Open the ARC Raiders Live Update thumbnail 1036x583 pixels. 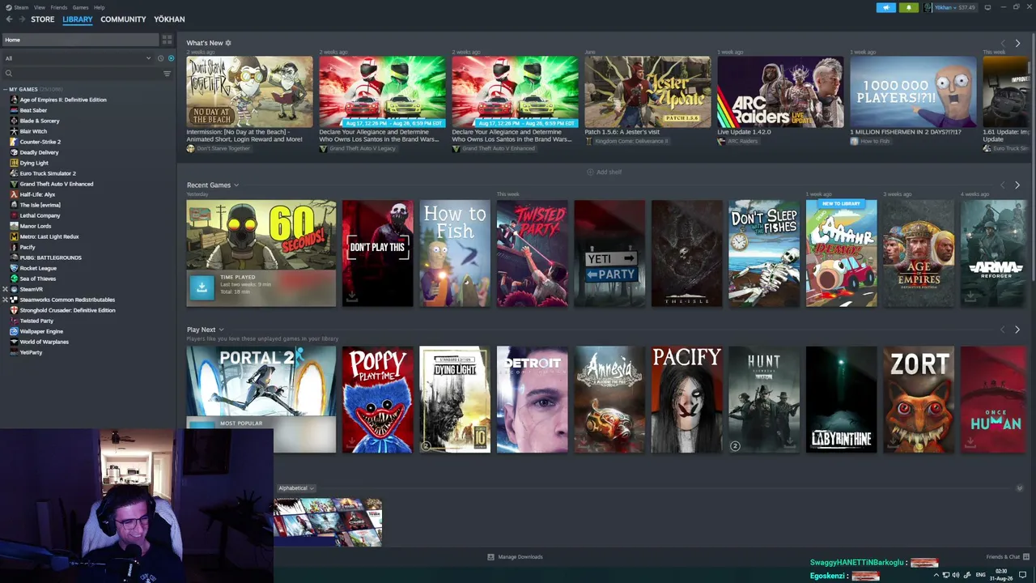(780, 91)
